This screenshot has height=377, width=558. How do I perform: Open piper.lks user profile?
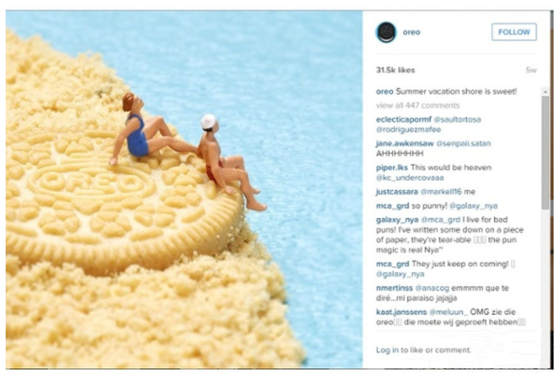pos(392,167)
